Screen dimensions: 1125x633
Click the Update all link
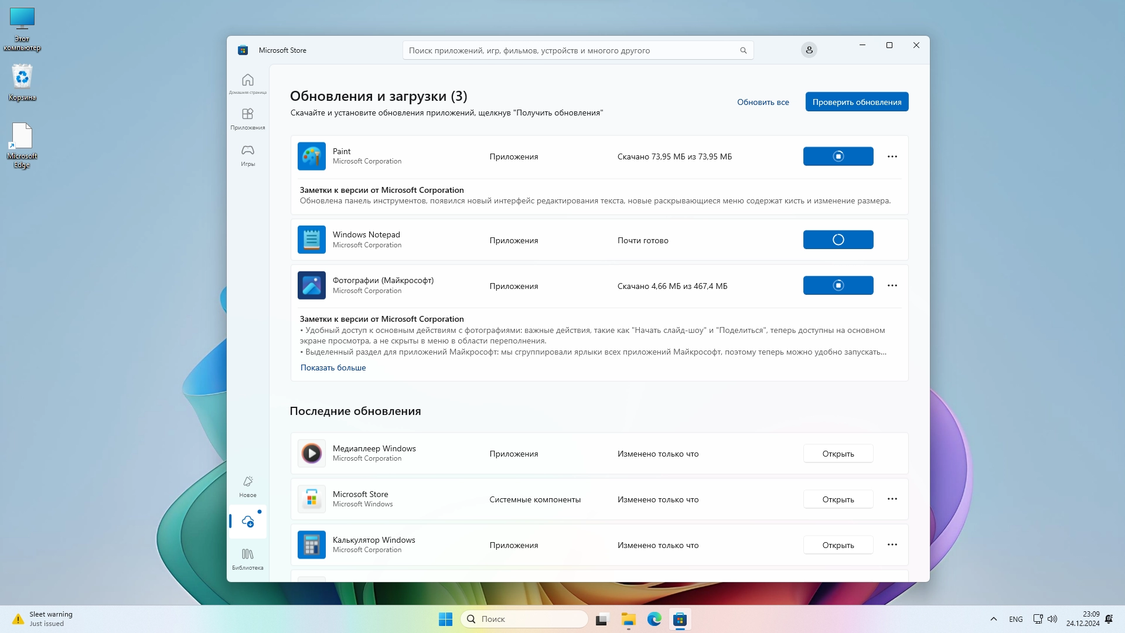pyautogui.click(x=762, y=102)
